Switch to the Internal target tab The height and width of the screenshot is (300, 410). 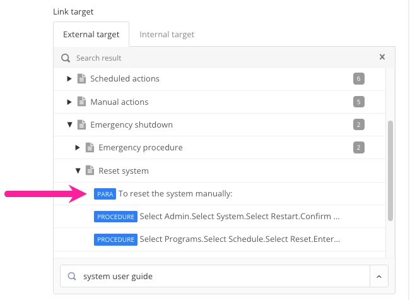click(x=167, y=34)
